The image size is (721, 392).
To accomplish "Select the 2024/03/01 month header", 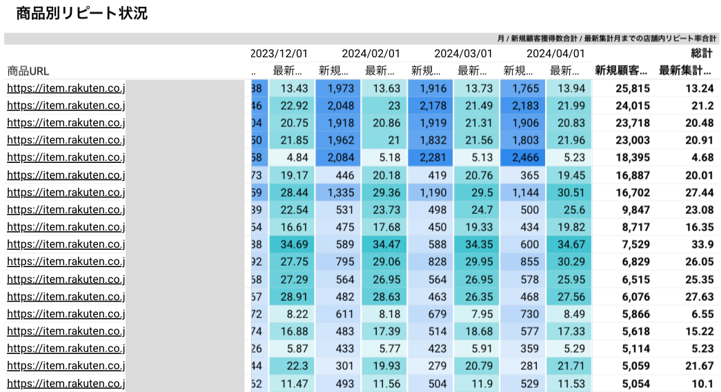I will 463,53.
